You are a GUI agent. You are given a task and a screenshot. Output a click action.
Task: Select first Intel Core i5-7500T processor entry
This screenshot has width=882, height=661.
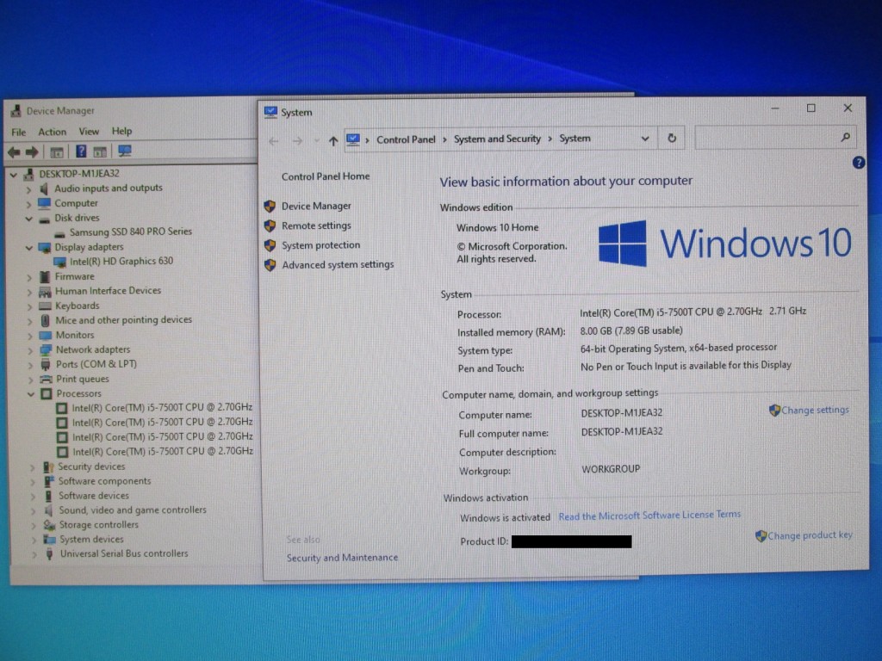pos(162,407)
